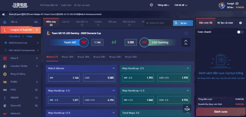Collapse the Map Handicap -1.5 section

click(113, 91)
